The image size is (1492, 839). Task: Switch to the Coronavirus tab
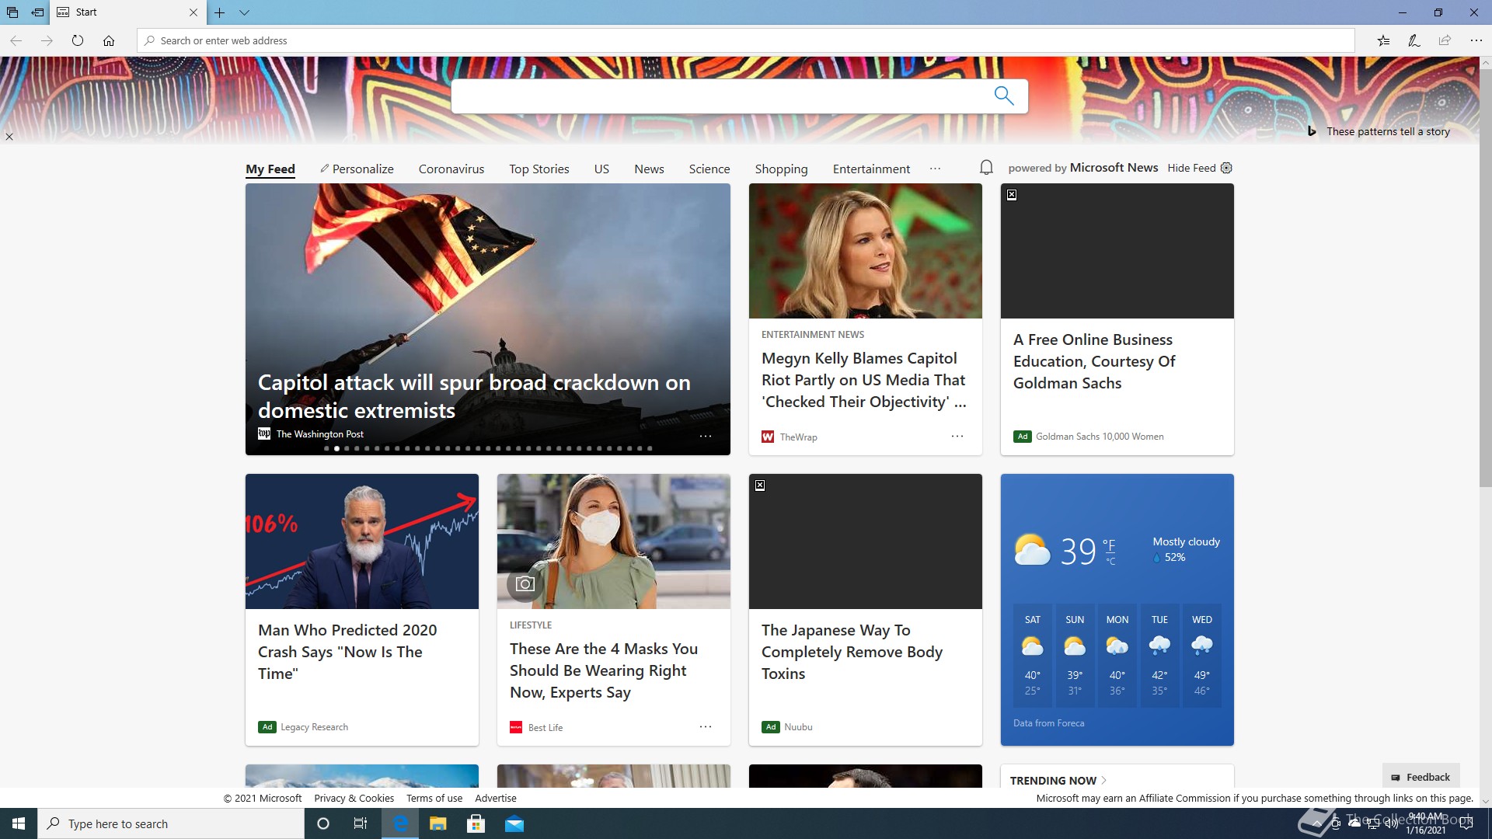click(451, 169)
